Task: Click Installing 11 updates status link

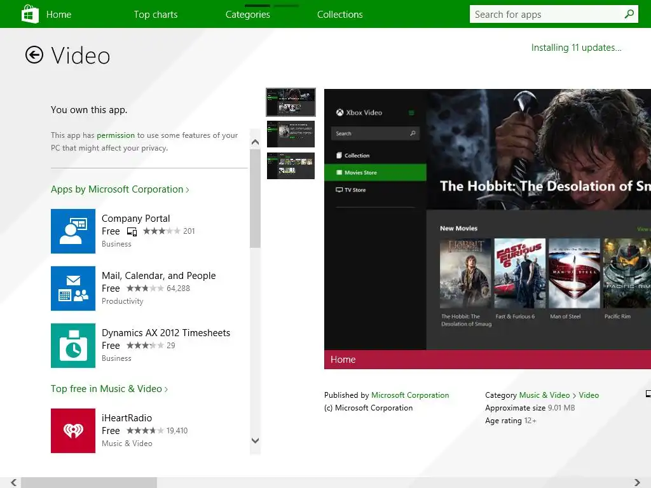Action: point(576,48)
